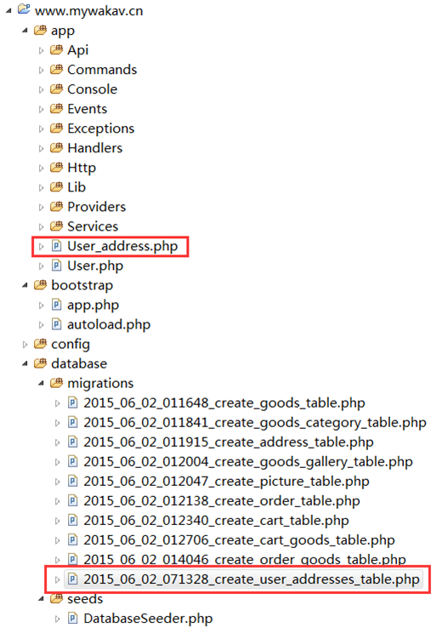The image size is (442, 628).
Task: Select 2015_06_02_011648_create_goods_table.php
Action: [224, 402]
